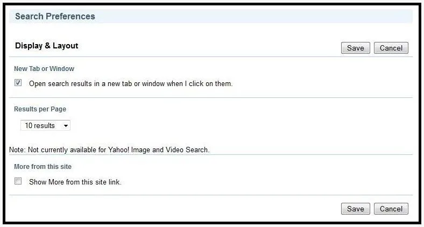Viewport: 424px width, 227px height.
Task: Click the light blue Search Preferences banner bar
Action: tap(211, 16)
